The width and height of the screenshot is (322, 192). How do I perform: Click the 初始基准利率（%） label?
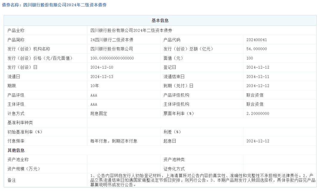[25, 132]
